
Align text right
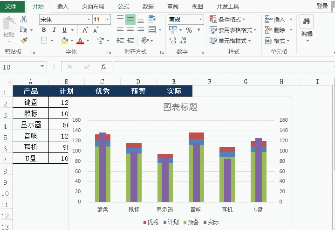141,30
